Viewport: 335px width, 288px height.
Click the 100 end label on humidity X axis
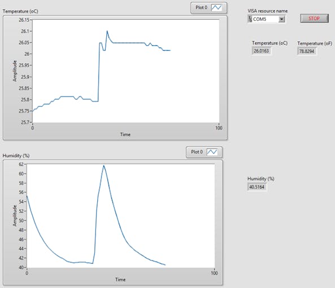tap(214, 273)
